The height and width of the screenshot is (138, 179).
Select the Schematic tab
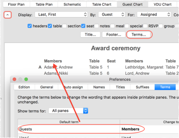(x=72, y=4)
